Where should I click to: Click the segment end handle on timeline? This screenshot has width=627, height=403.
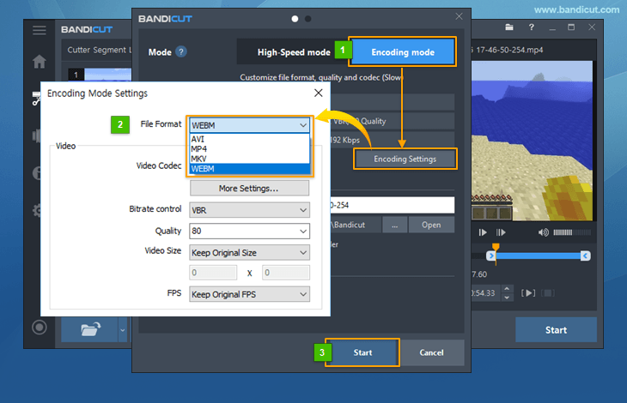pyautogui.click(x=586, y=256)
